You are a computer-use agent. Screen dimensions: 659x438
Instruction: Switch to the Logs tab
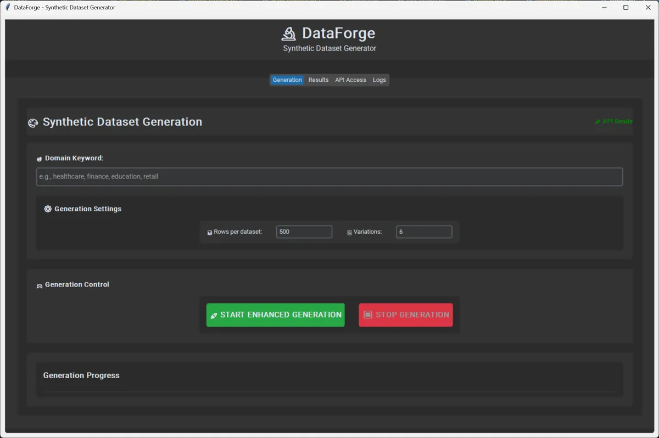tap(379, 80)
